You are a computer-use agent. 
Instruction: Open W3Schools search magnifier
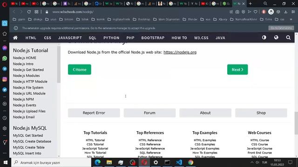[288, 38]
